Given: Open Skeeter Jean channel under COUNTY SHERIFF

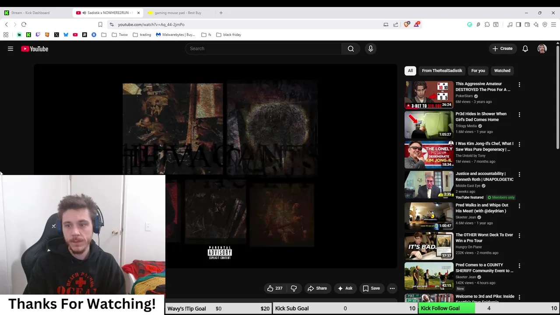Looking at the screenshot, I should (x=465, y=277).
